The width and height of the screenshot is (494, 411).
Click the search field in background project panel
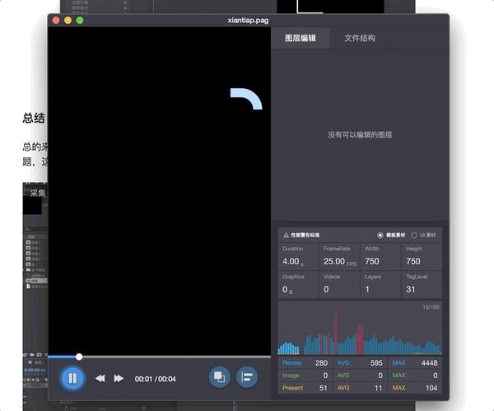click(35, 229)
